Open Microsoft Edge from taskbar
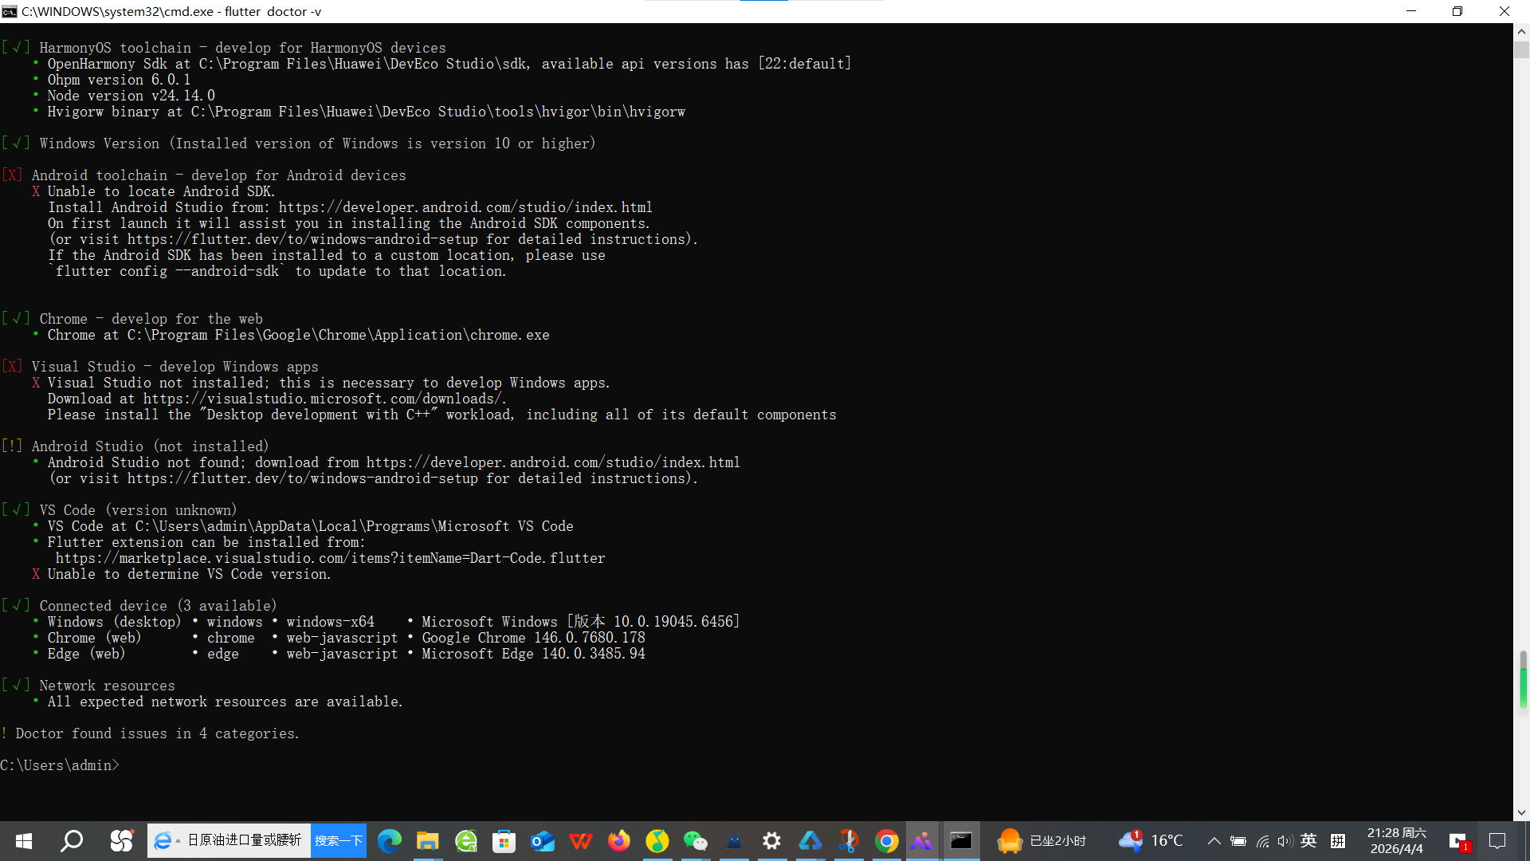 389,841
